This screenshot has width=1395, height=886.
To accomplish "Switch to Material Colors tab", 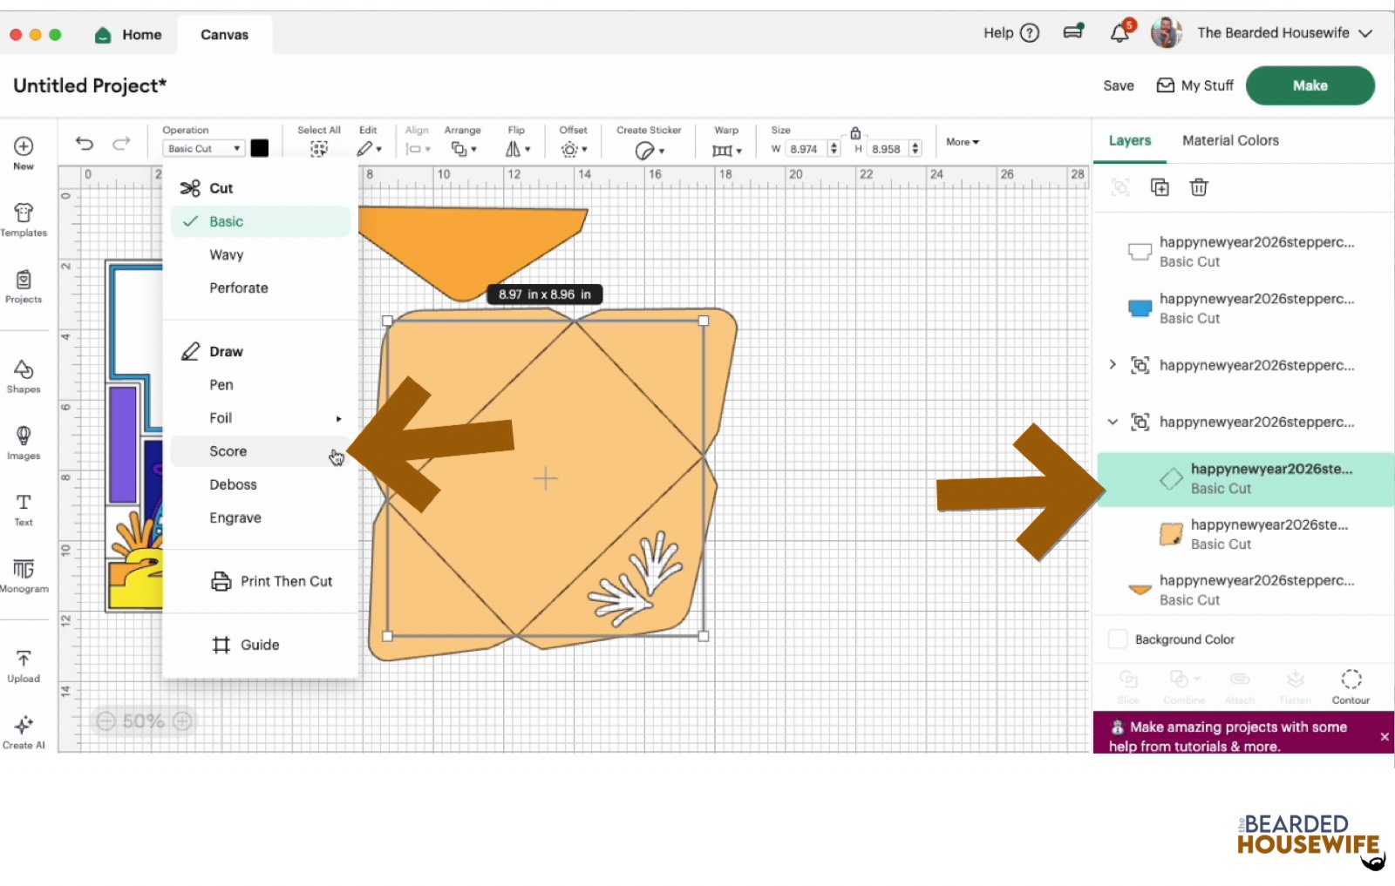I will tap(1230, 140).
